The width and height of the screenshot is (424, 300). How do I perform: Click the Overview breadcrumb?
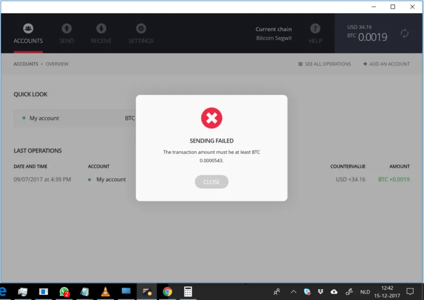(57, 64)
